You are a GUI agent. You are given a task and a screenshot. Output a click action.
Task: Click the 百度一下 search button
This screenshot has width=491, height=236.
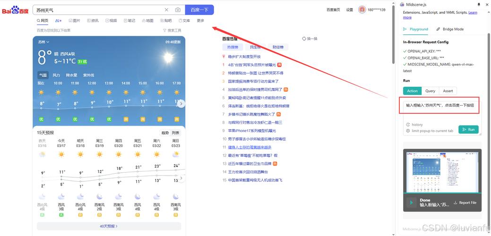coord(199,10)
